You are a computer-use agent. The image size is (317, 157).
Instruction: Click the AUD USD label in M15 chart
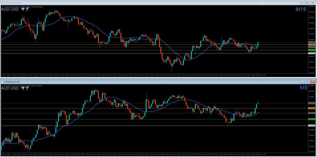10,9
